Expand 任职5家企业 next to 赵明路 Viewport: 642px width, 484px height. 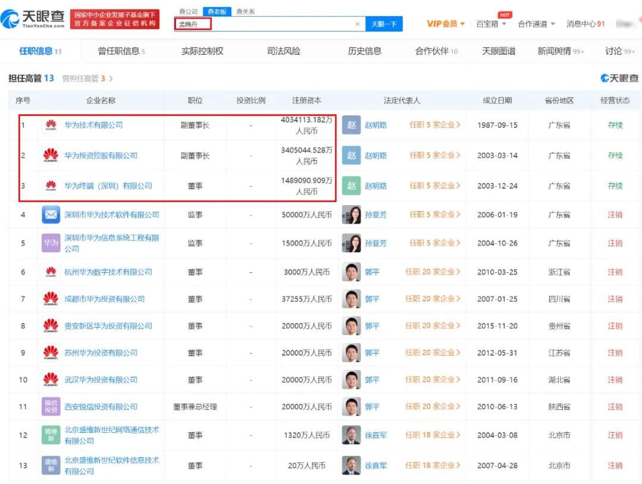(x=436, y=126)
